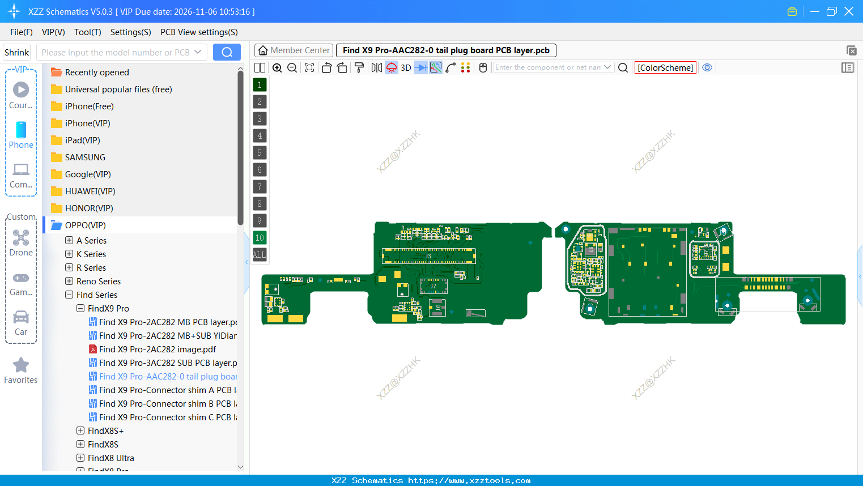Open the Settings(S) menu

click(x=130, y=32)
